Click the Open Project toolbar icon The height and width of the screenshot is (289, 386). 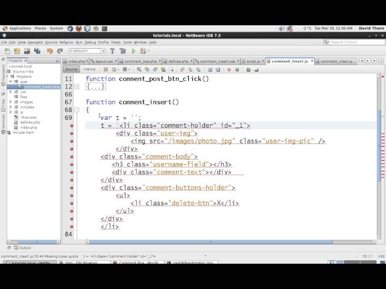pos(27,51)
